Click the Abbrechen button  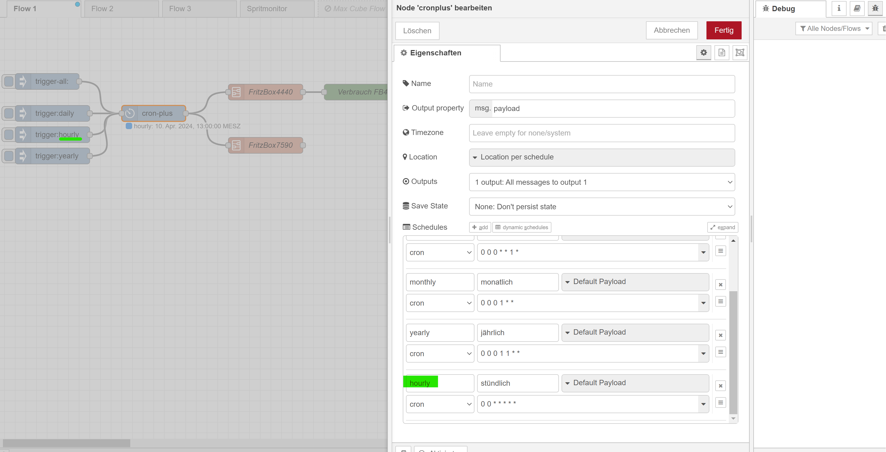coord(671,30)
